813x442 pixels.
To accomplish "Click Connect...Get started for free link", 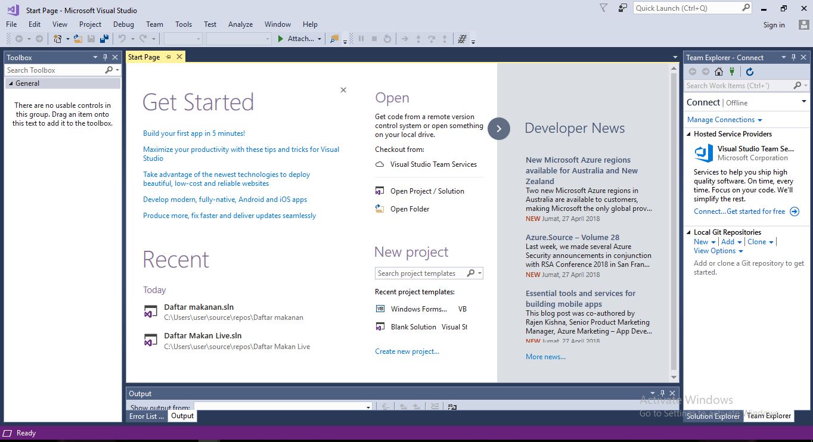I will click(x=740, y=211).
